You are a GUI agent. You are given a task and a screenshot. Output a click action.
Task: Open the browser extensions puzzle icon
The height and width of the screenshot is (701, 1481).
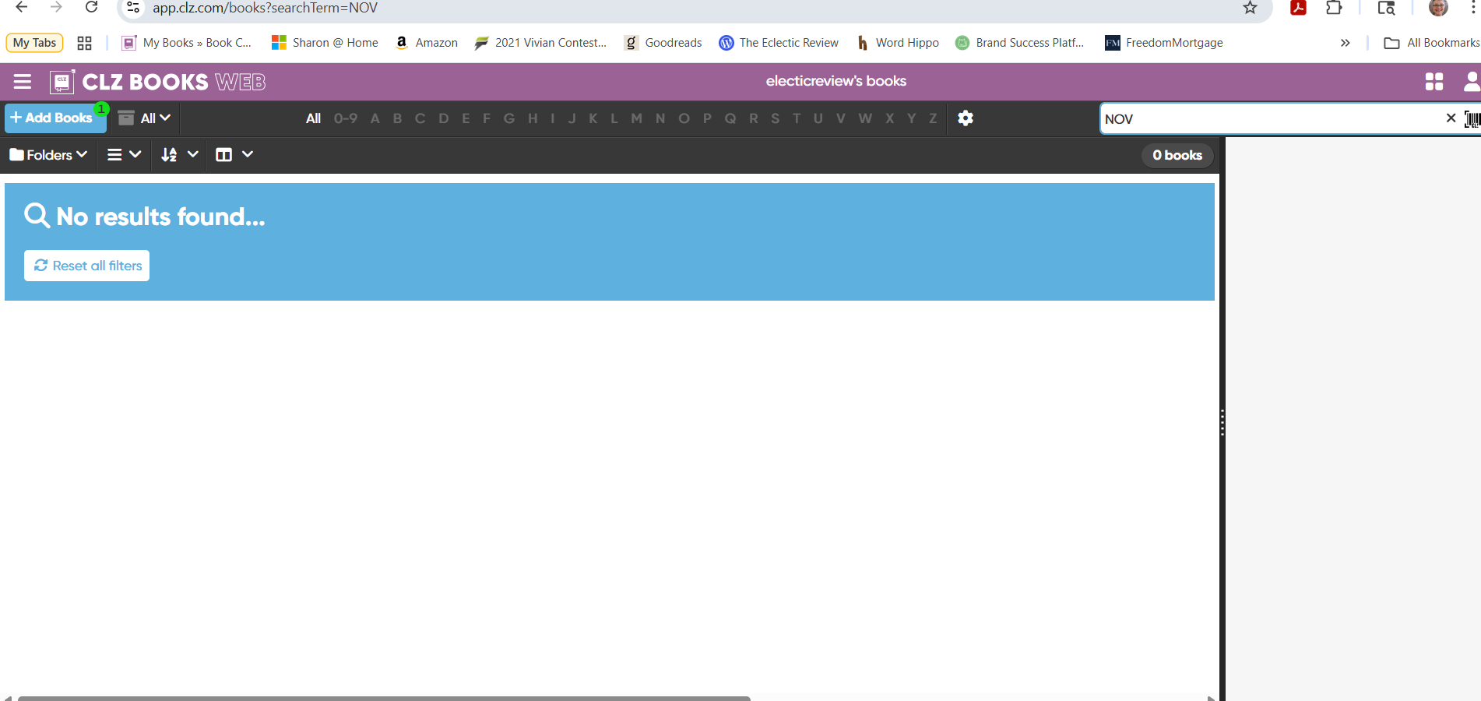pyautogui.click(x=1334, y=8)
